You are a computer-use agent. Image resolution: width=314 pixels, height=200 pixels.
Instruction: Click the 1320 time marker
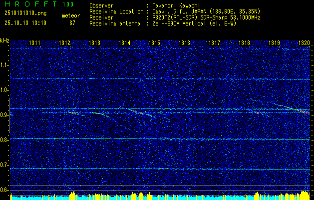tap(304, 42)
